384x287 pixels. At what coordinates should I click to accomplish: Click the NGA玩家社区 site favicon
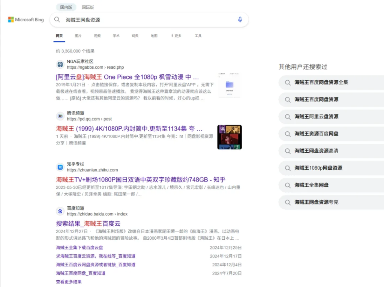point(60,64)
